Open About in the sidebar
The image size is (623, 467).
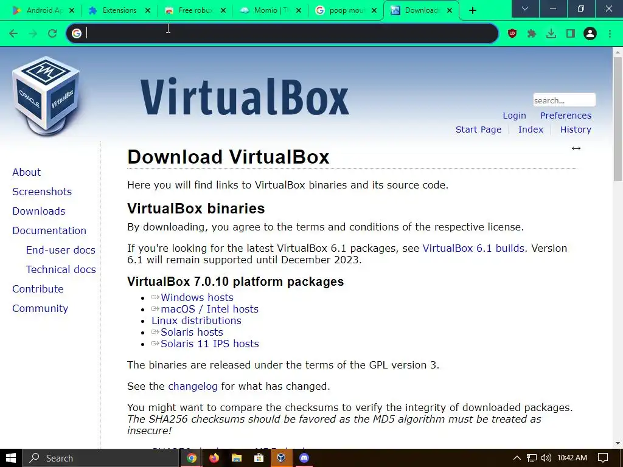[x=27, y=172]
